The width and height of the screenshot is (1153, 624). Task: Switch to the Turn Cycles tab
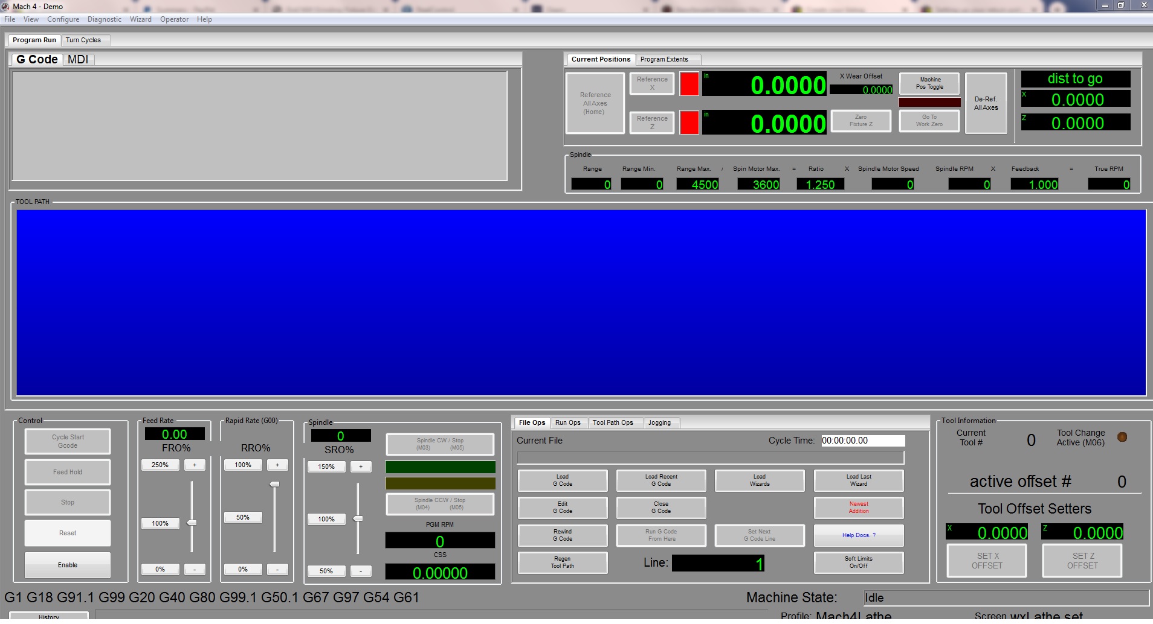coord(83,40)
